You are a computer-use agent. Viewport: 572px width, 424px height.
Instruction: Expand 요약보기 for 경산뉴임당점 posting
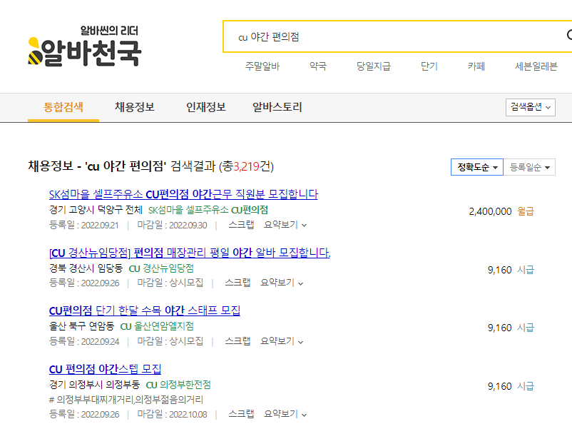pos(282,283)
